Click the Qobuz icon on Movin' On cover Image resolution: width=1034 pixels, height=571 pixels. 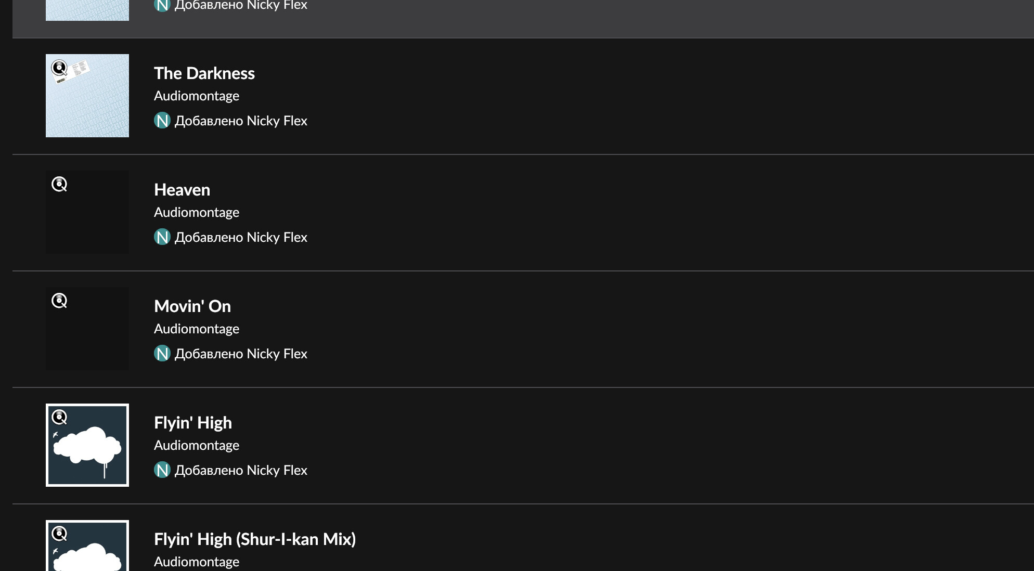(x=59, y=301)
